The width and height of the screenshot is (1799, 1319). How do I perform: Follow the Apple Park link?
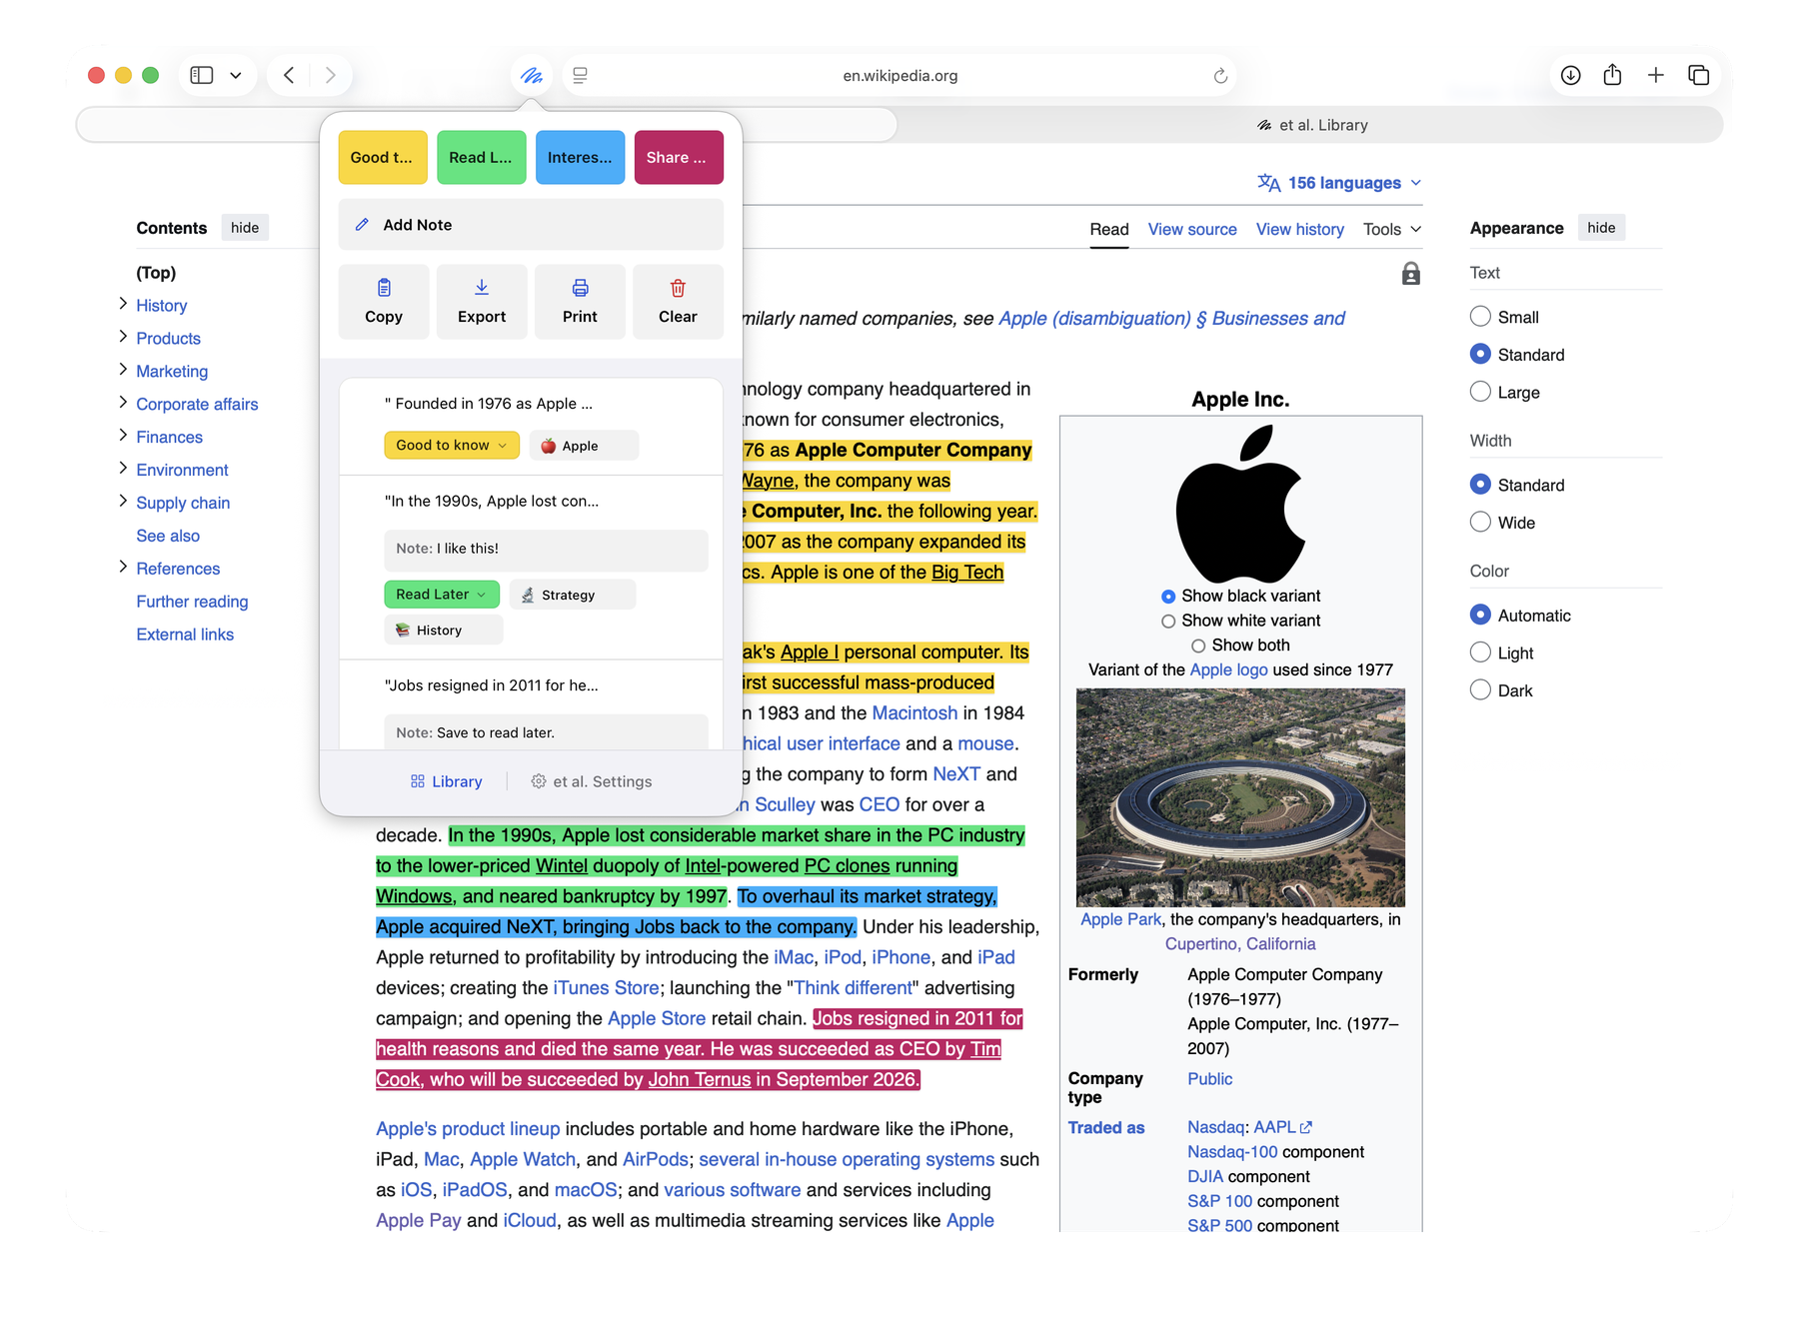click(1120, 919)
